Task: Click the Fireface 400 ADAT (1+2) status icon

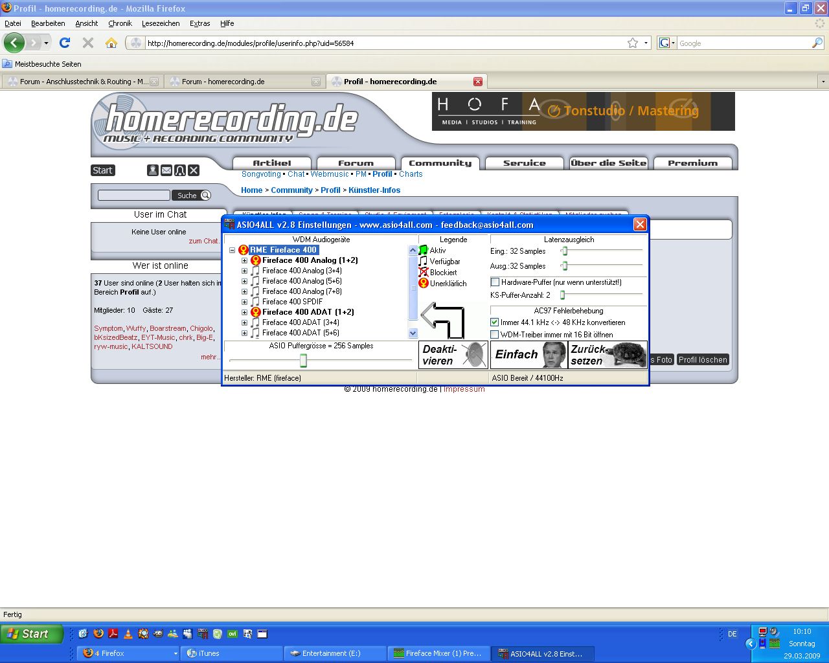Action: pos(255,312)
